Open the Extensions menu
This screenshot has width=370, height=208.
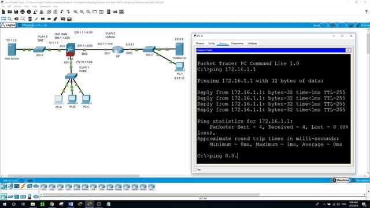click(45, 6)
